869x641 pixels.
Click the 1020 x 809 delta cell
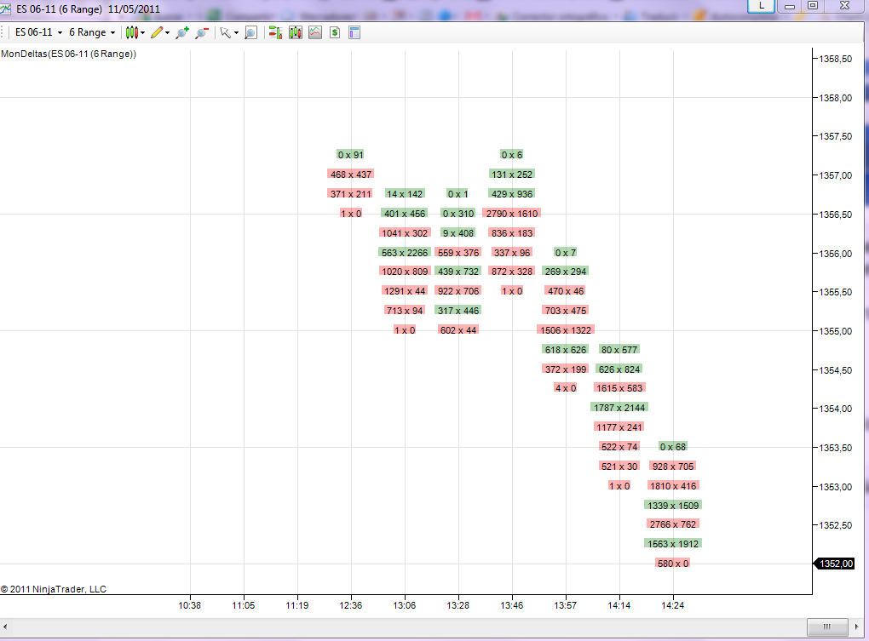405,272
